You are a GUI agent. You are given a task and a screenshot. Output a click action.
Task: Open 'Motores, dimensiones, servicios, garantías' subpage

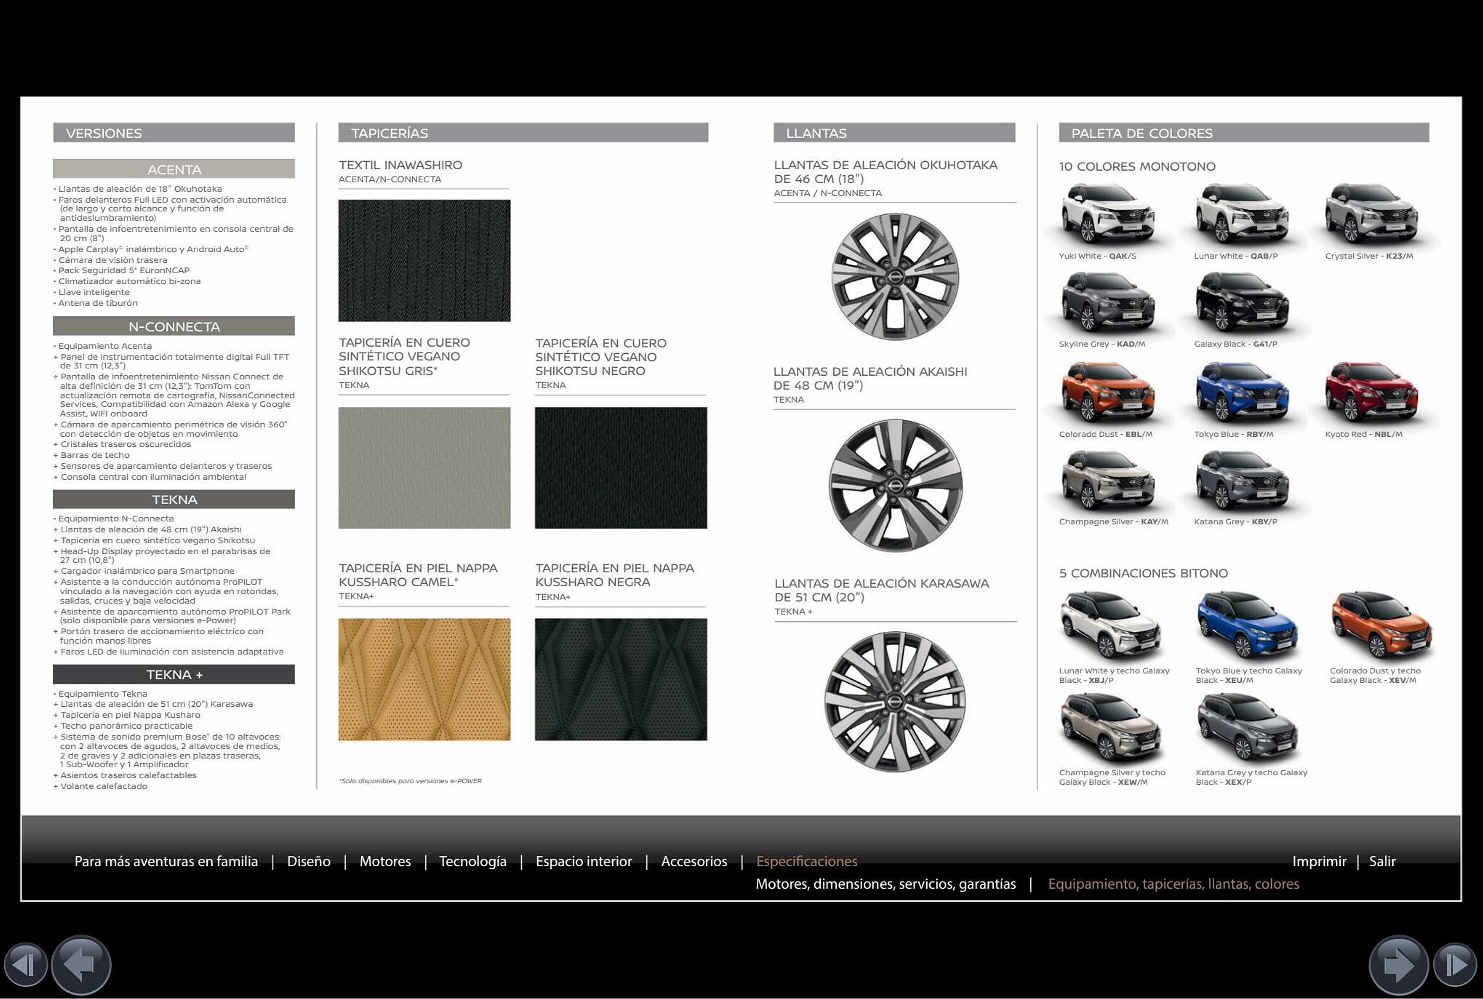pos(886,884)
